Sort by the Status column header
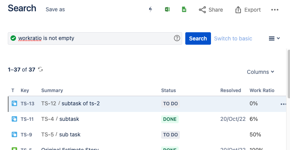Screen dimensions: 290x150 coord(169,90)
